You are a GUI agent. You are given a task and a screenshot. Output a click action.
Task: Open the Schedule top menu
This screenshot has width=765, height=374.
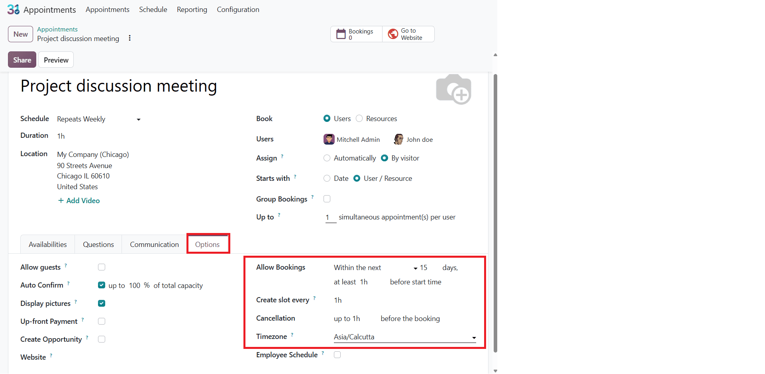click(x=153, y=10)
